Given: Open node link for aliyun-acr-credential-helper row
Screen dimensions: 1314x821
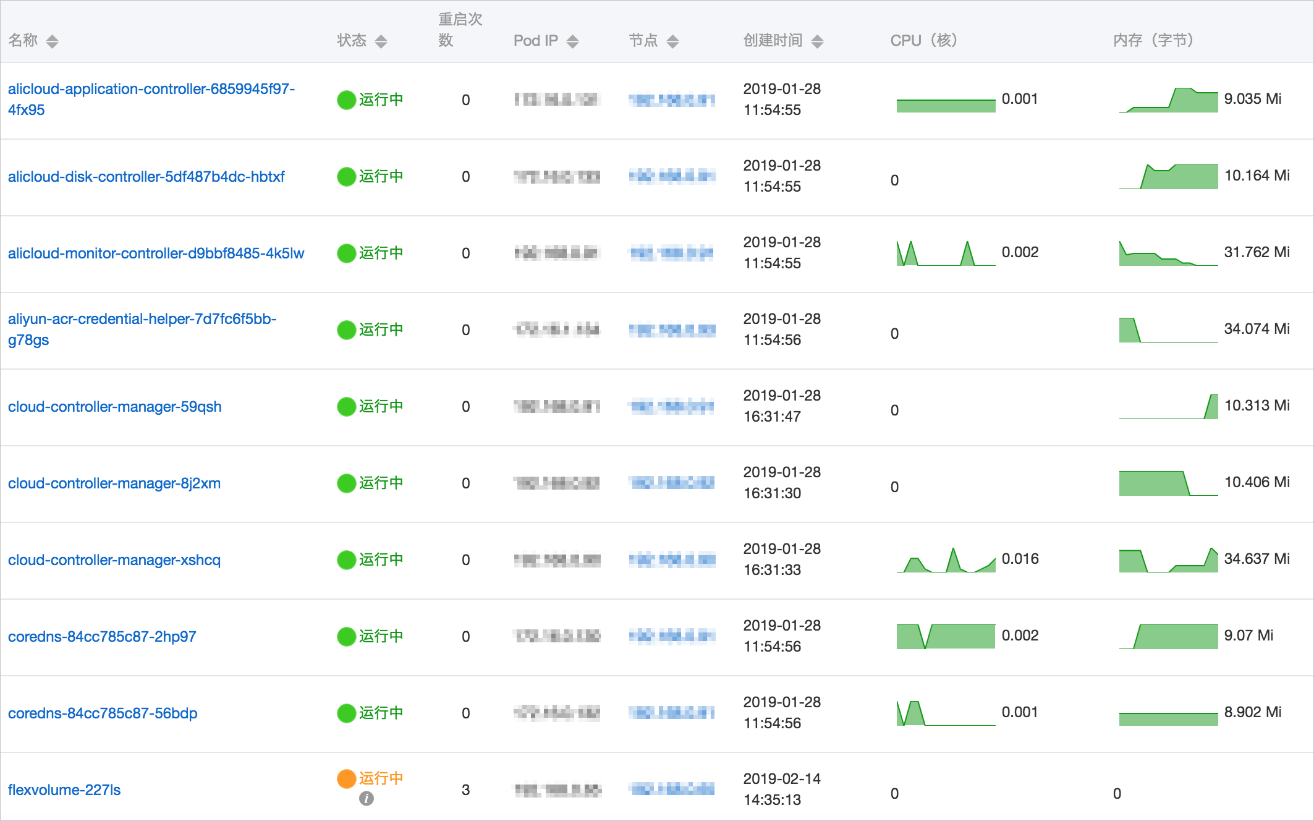Looking at the screenshot, I should [672, 330].
